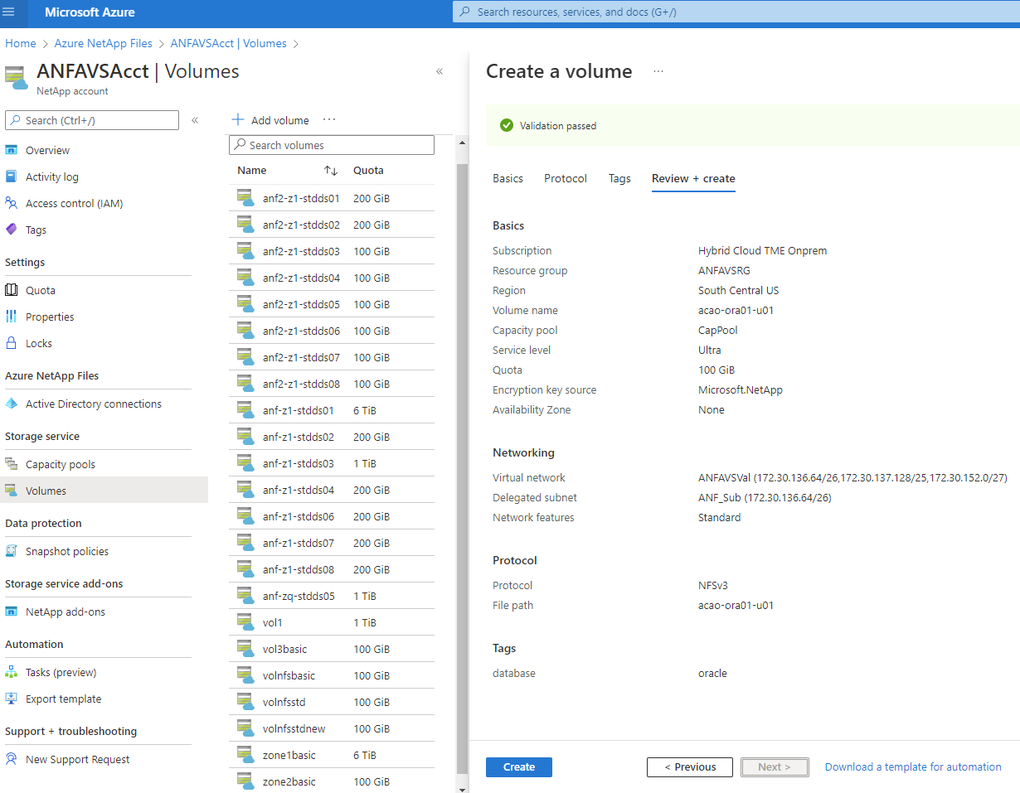Collapse the left navigation menu chevron
The height and width of the screenshot is (793, 1020).
click(195, 120)
